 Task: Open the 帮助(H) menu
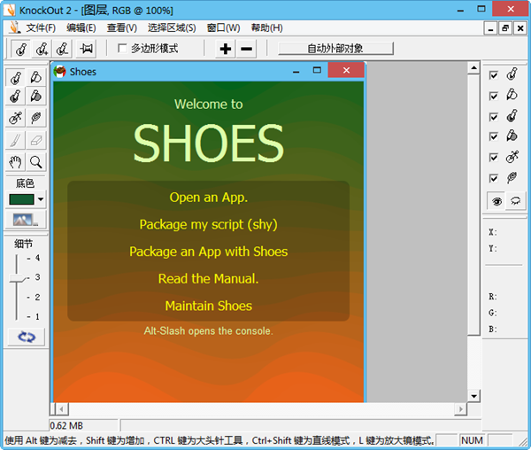click(x=267, y=27)
